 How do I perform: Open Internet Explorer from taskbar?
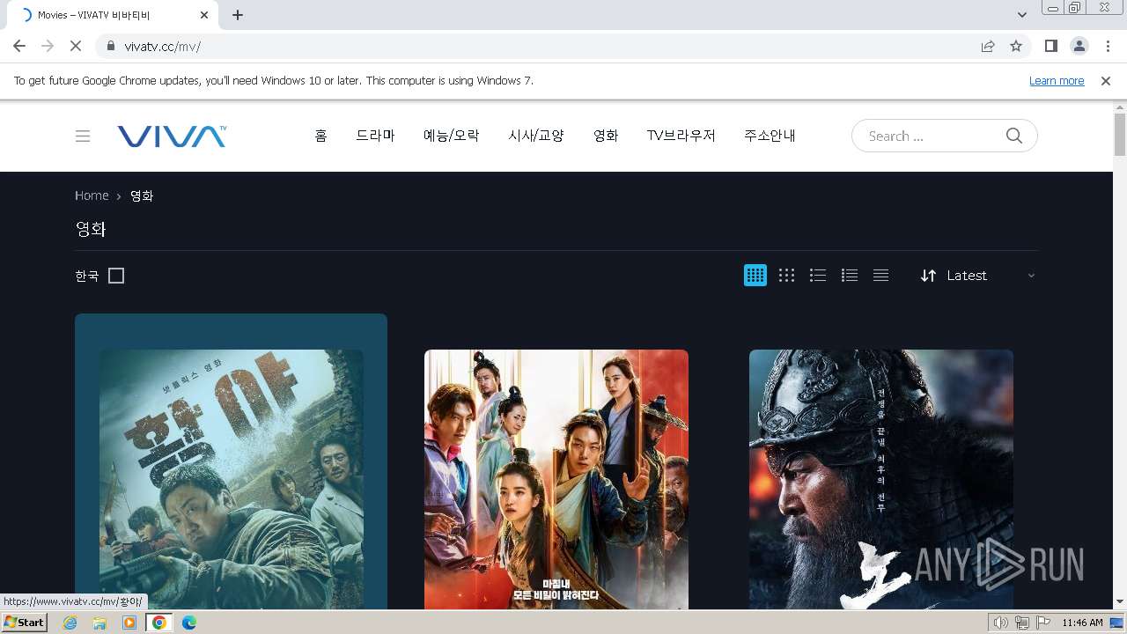pyautogui.click(x=70, y=623)
